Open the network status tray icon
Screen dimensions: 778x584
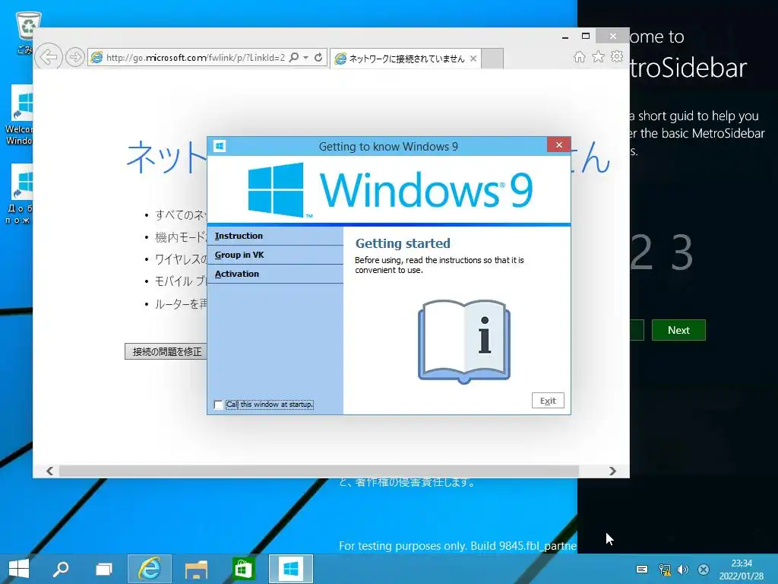pyautogui.click(x=664, y=570)
